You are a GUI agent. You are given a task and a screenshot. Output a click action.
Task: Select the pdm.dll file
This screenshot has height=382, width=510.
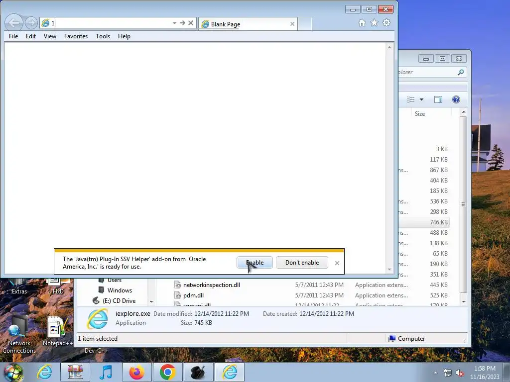(x=193, y=295)
